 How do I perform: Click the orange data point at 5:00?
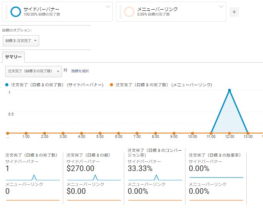point(100,133)
